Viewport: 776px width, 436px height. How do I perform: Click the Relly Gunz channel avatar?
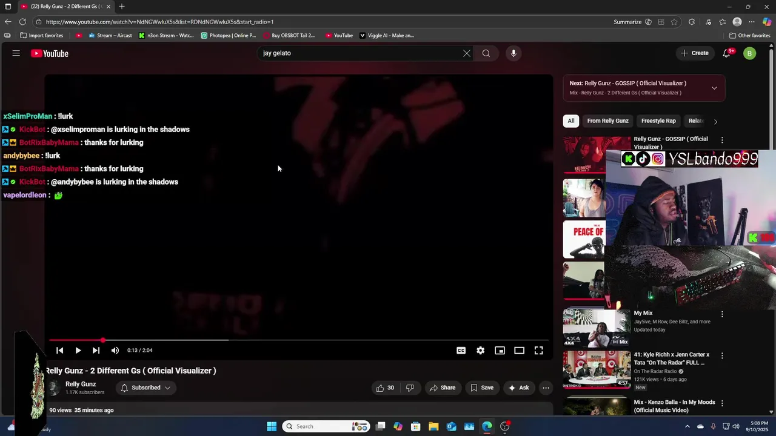tap(54, 388)
